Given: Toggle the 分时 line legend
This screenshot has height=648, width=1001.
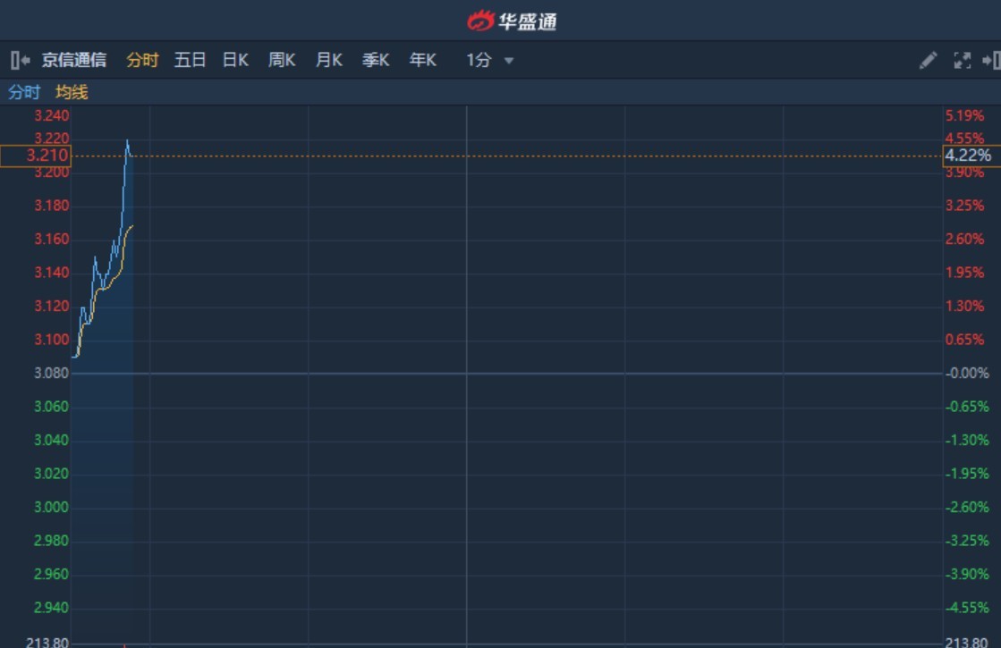Looking at the screenshot, I should (x=23, y=92).
